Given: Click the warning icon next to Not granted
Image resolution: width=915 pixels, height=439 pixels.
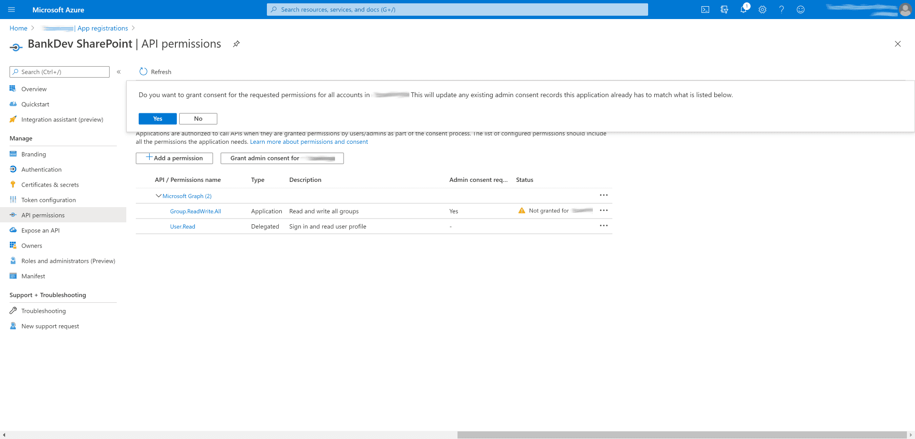Looking at the screenshot, I should click(522, 210).
